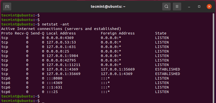This screenshot has height=103, width=216.
Task: Maximize the terminal window
Action: click(199, 6)
